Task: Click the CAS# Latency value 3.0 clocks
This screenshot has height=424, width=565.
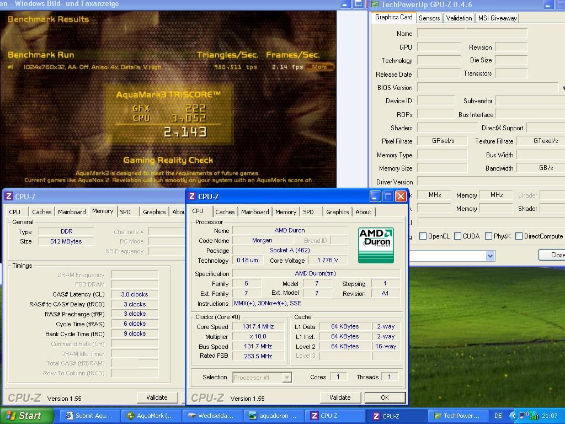Action: tap(135, 295)
